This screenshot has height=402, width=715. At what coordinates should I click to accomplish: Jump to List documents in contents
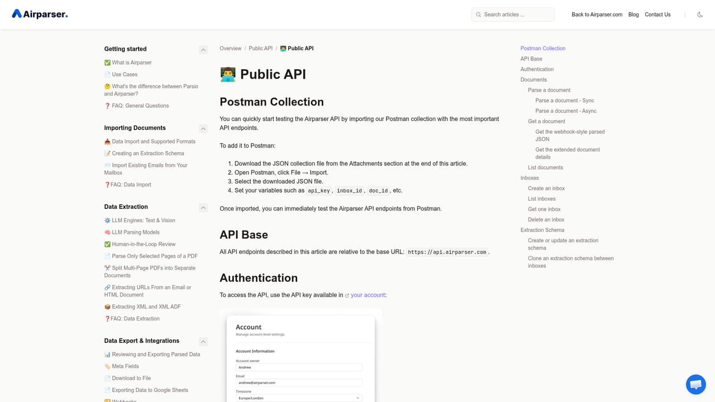click(x=545, y=167)
